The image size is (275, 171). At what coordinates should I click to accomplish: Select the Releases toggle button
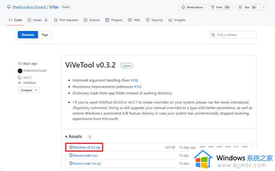coord(28,35)
